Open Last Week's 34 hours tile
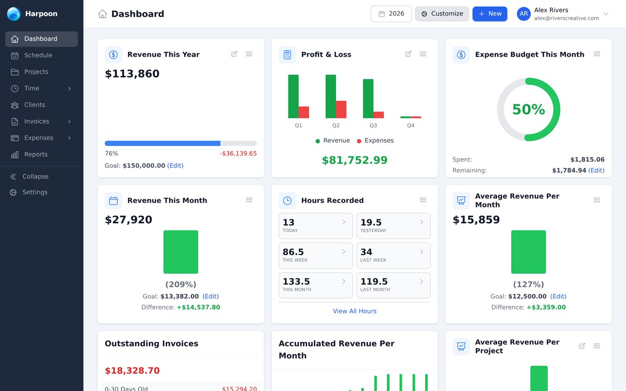This screenshot has height=391, width=626. (393, 255)
